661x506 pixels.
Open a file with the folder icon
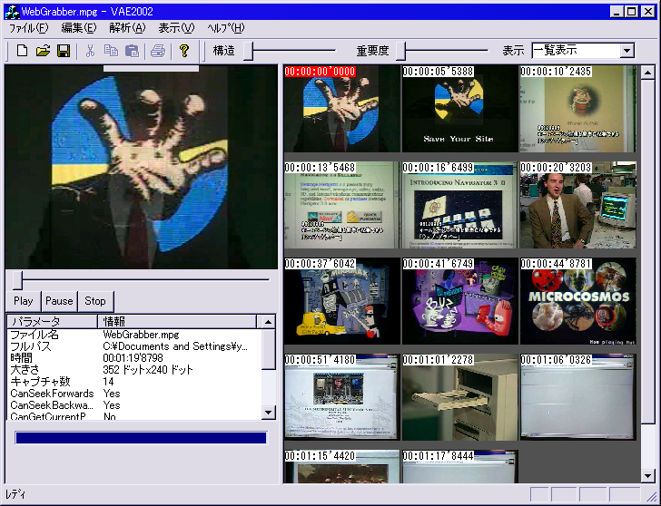point(43,51)
